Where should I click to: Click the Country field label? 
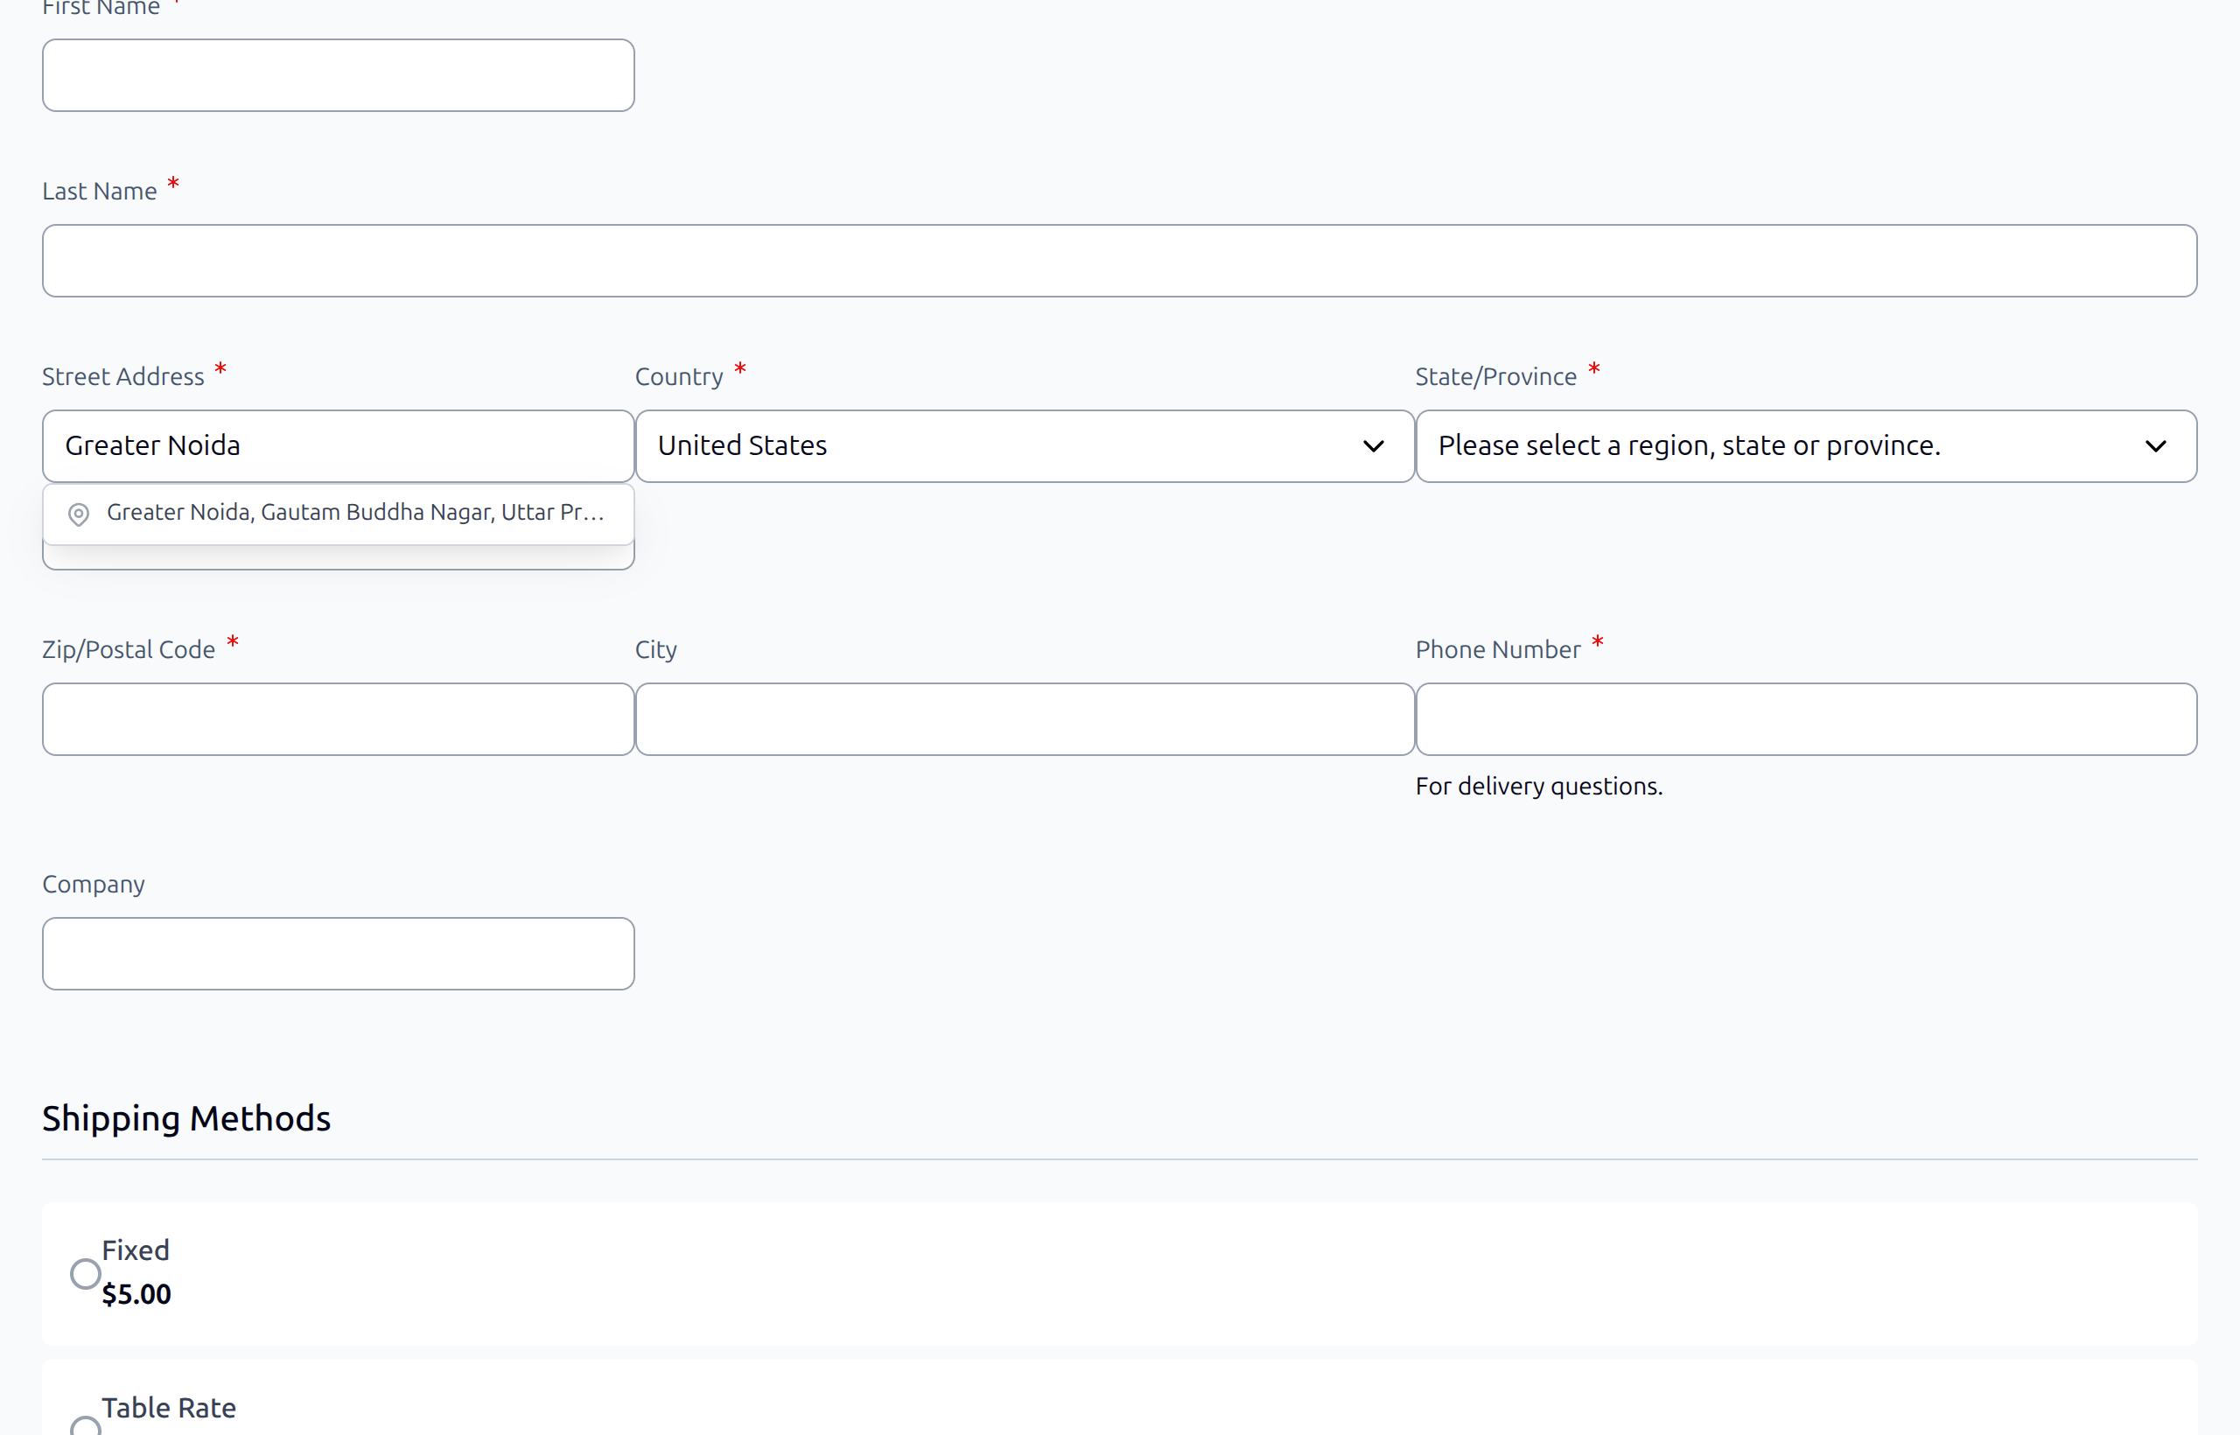[678, 376]
